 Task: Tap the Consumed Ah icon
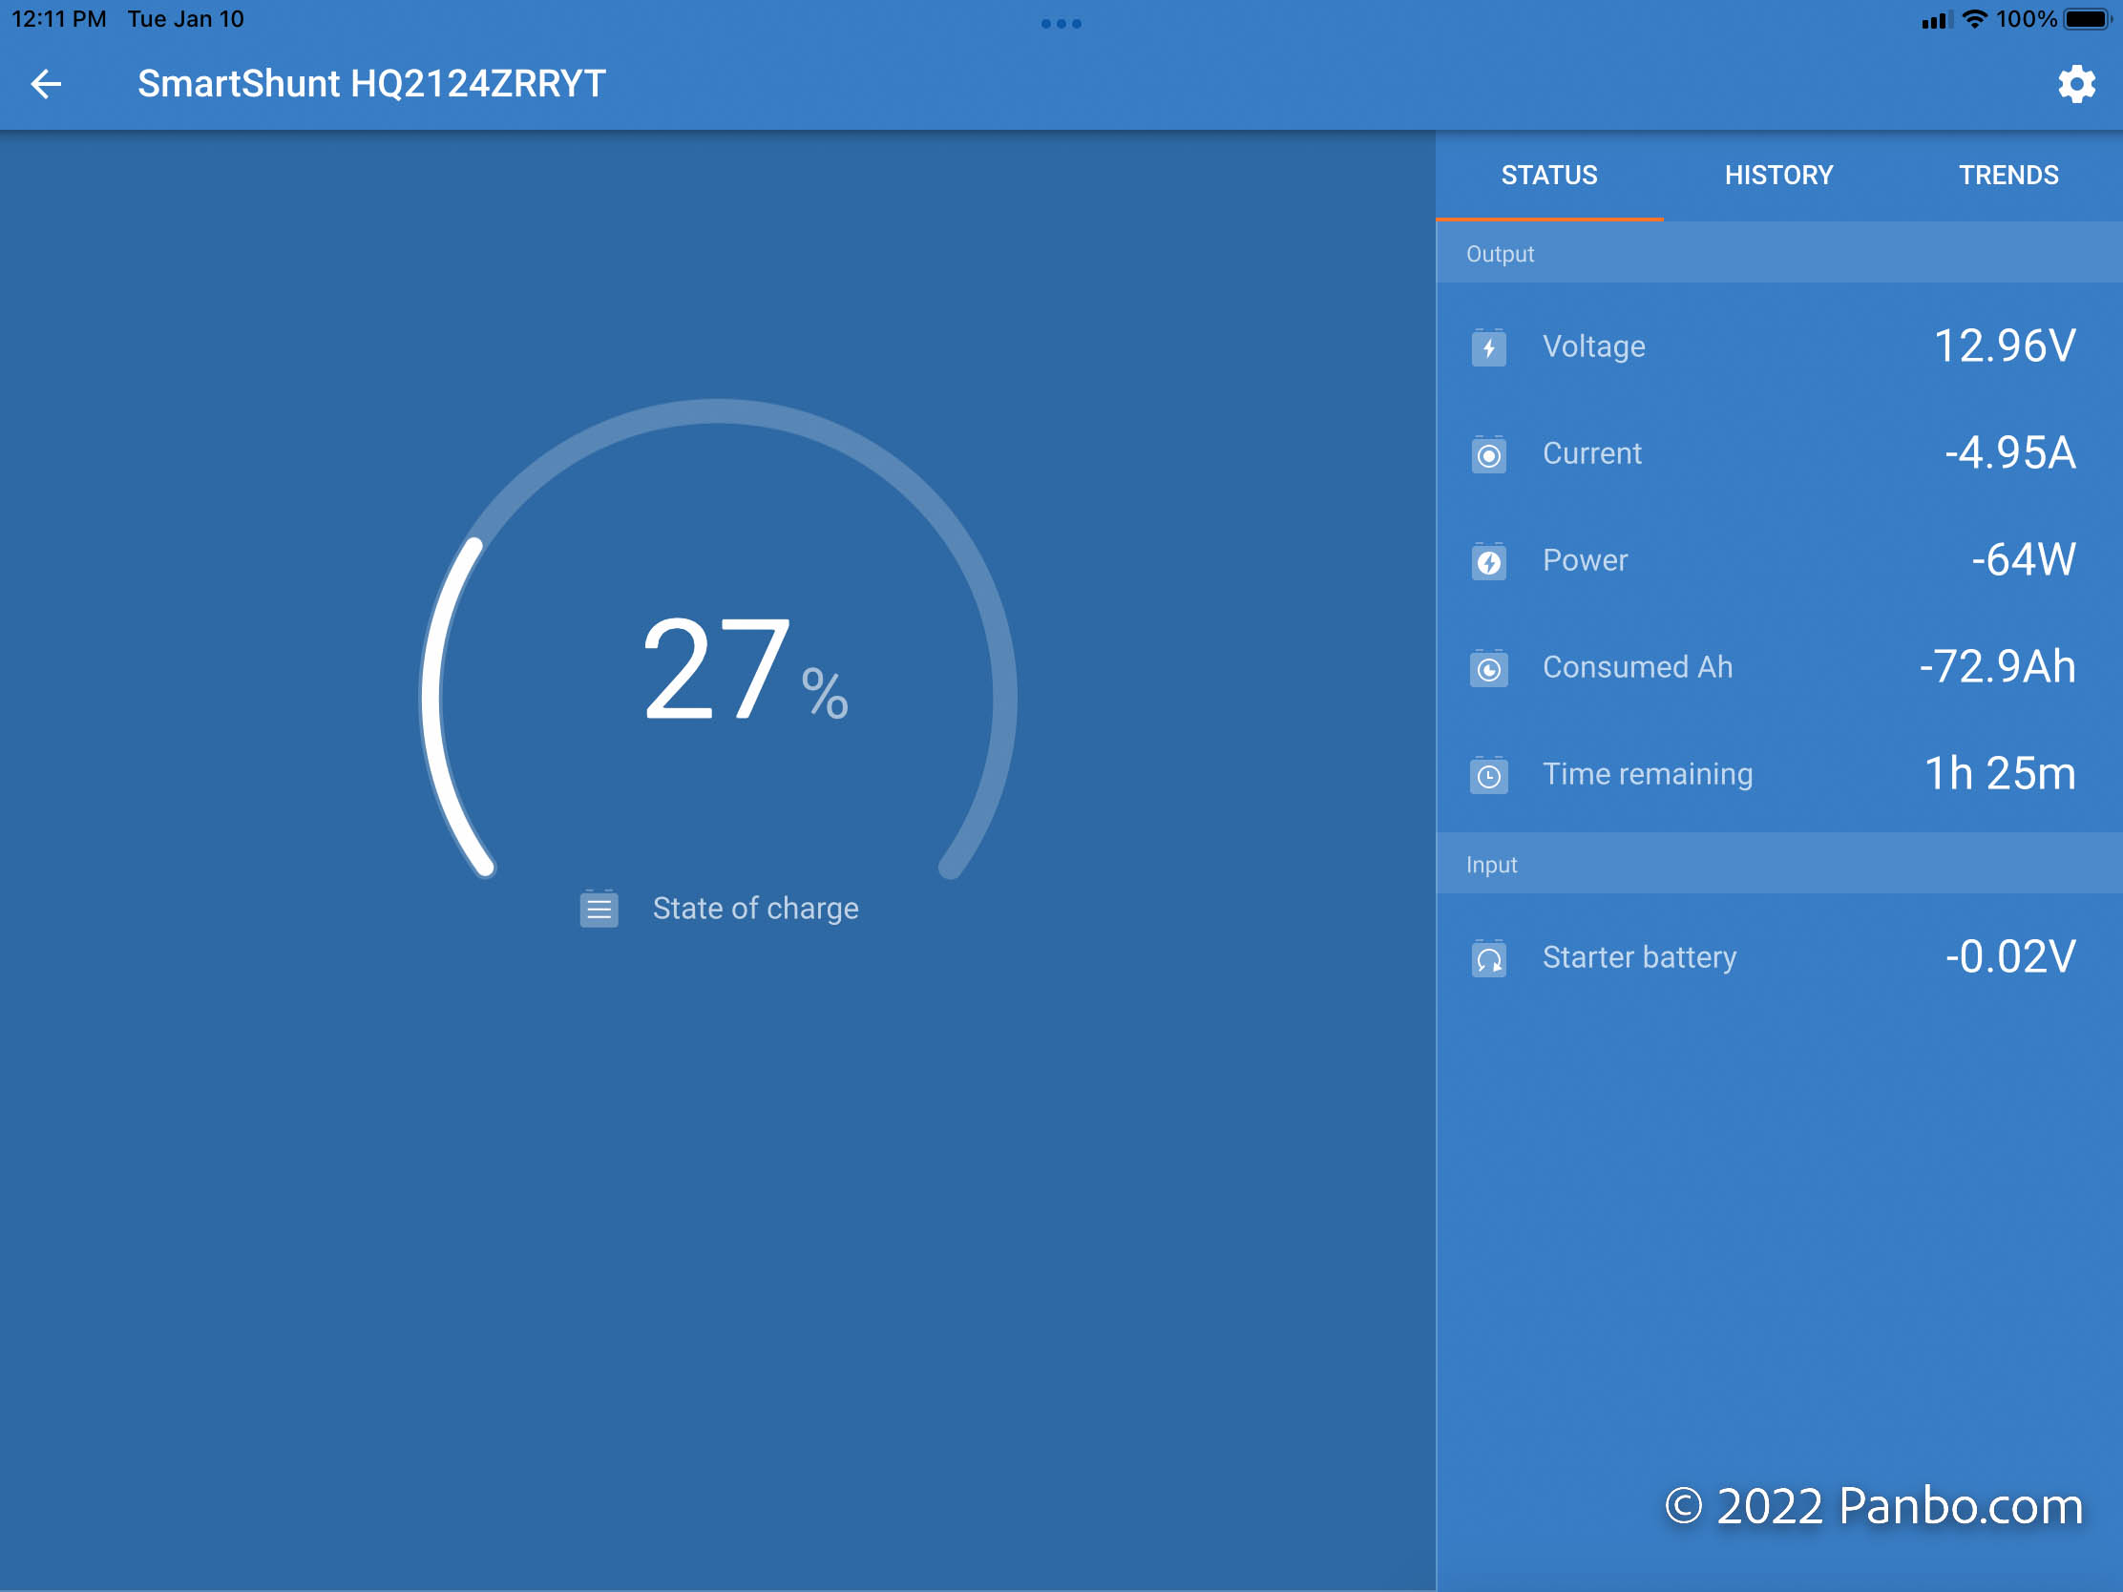[1488, 669]
